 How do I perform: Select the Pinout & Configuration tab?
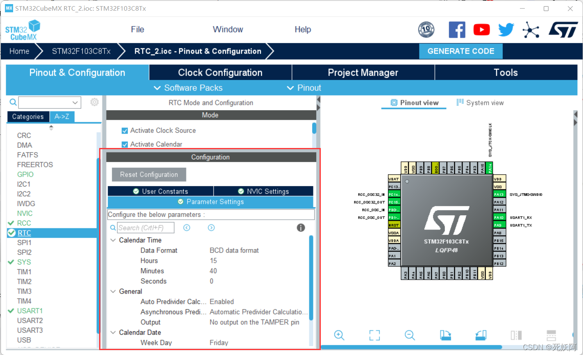(77, 73)
